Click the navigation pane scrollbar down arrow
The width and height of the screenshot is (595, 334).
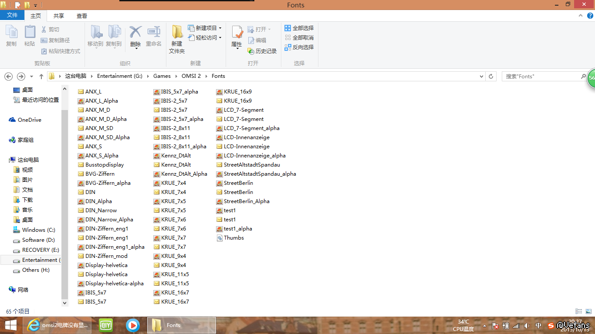point(65,303)
